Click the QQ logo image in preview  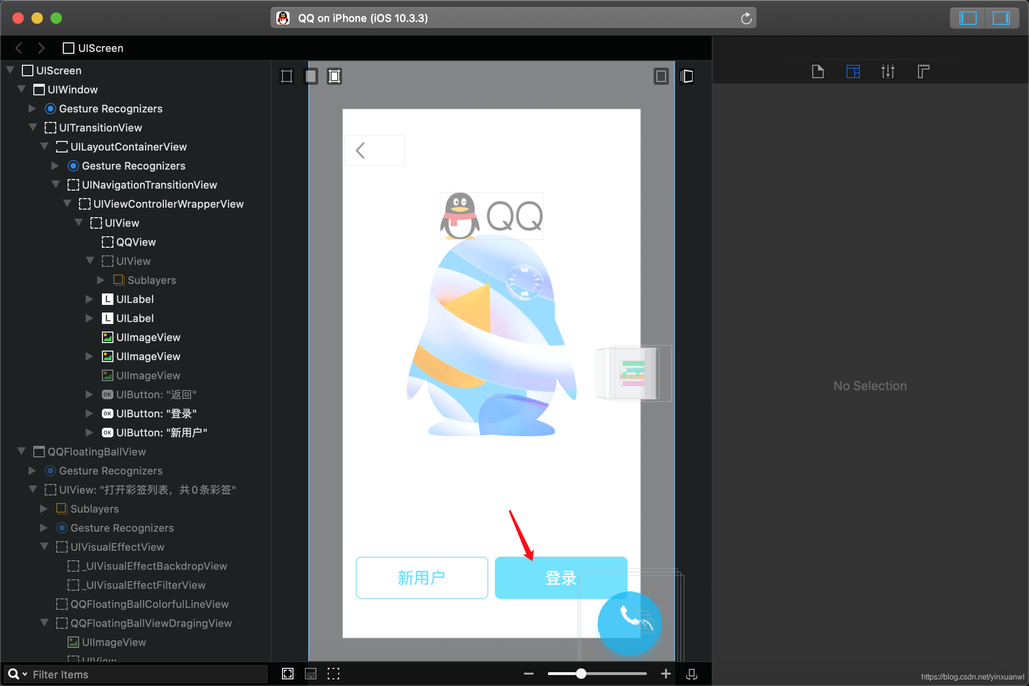coord(492,216)
